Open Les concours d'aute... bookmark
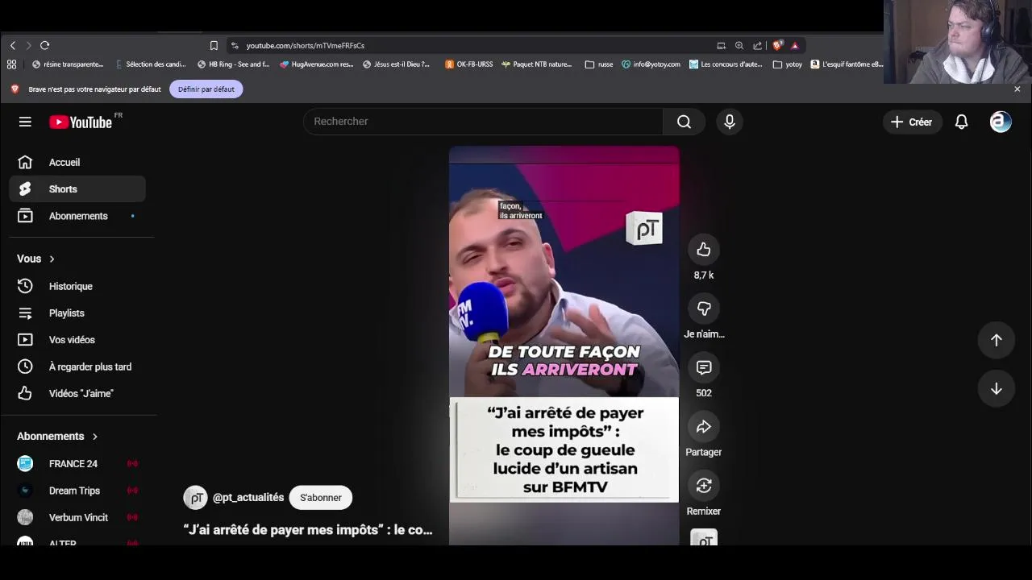This screenshot has height=580, width=1032. click(x=726, y=64)
